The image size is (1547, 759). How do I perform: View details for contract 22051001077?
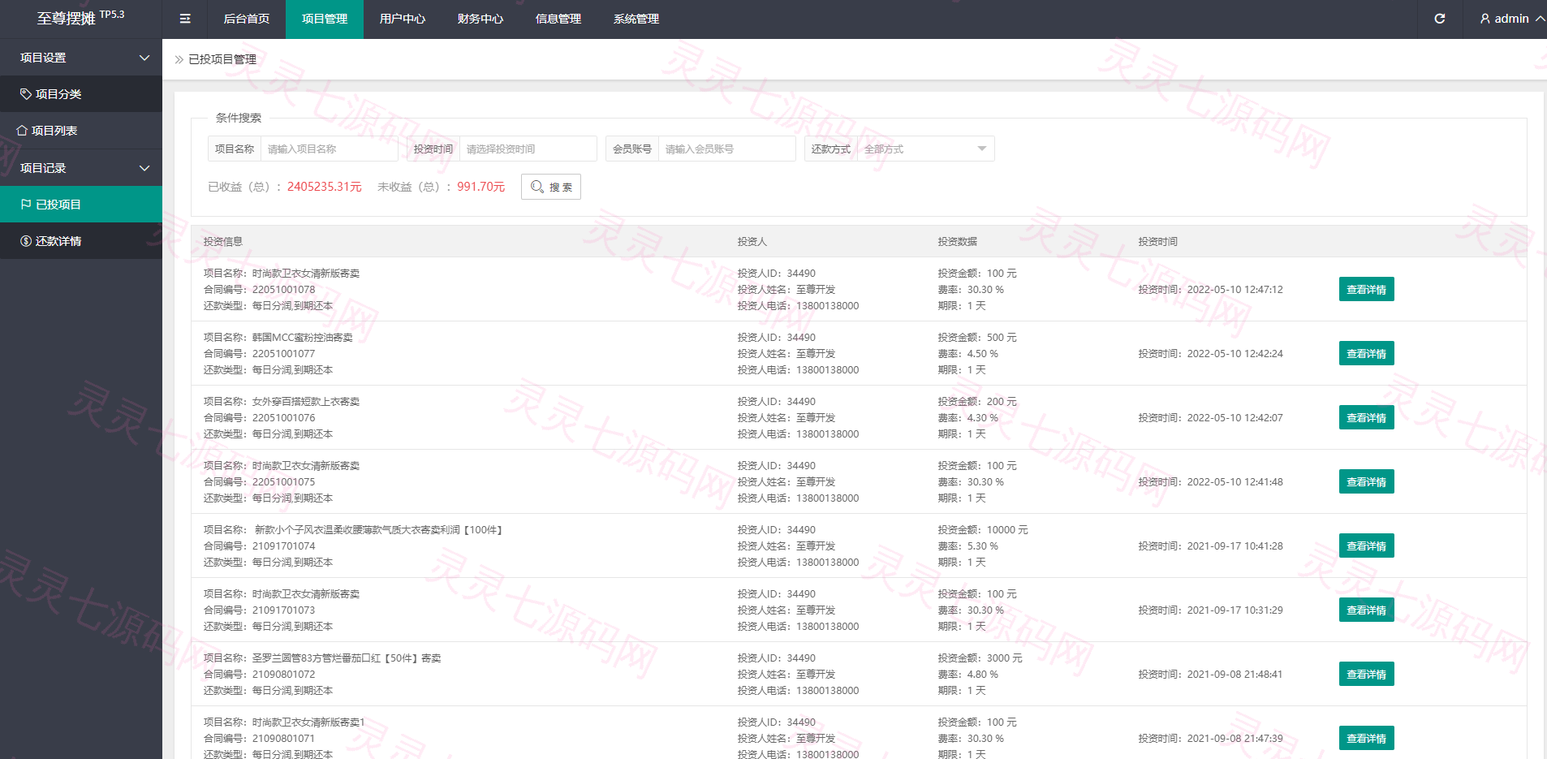click(x=1366, y=354)
